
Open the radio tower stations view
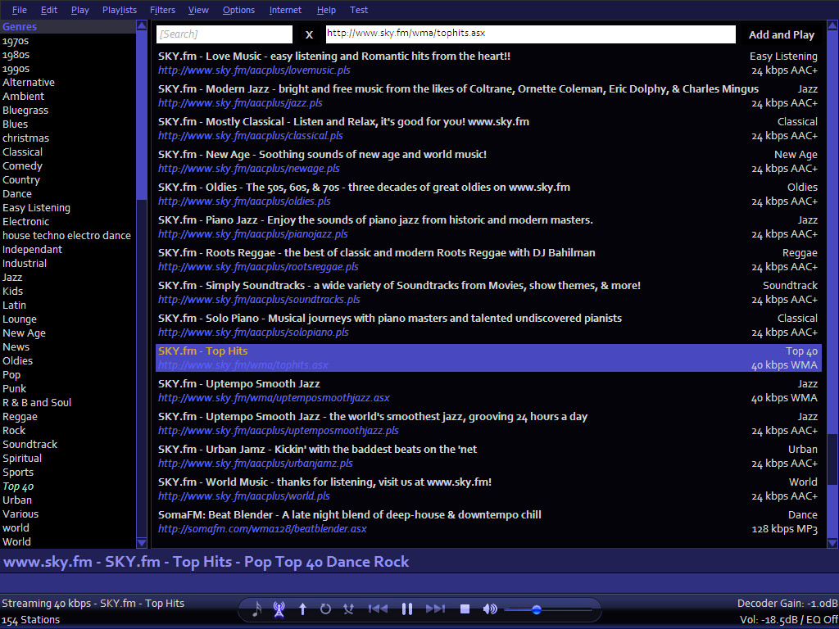[279, 609]
